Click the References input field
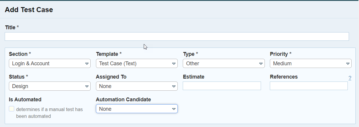Screen dimensions: 359x127 (x=309, y=86)
